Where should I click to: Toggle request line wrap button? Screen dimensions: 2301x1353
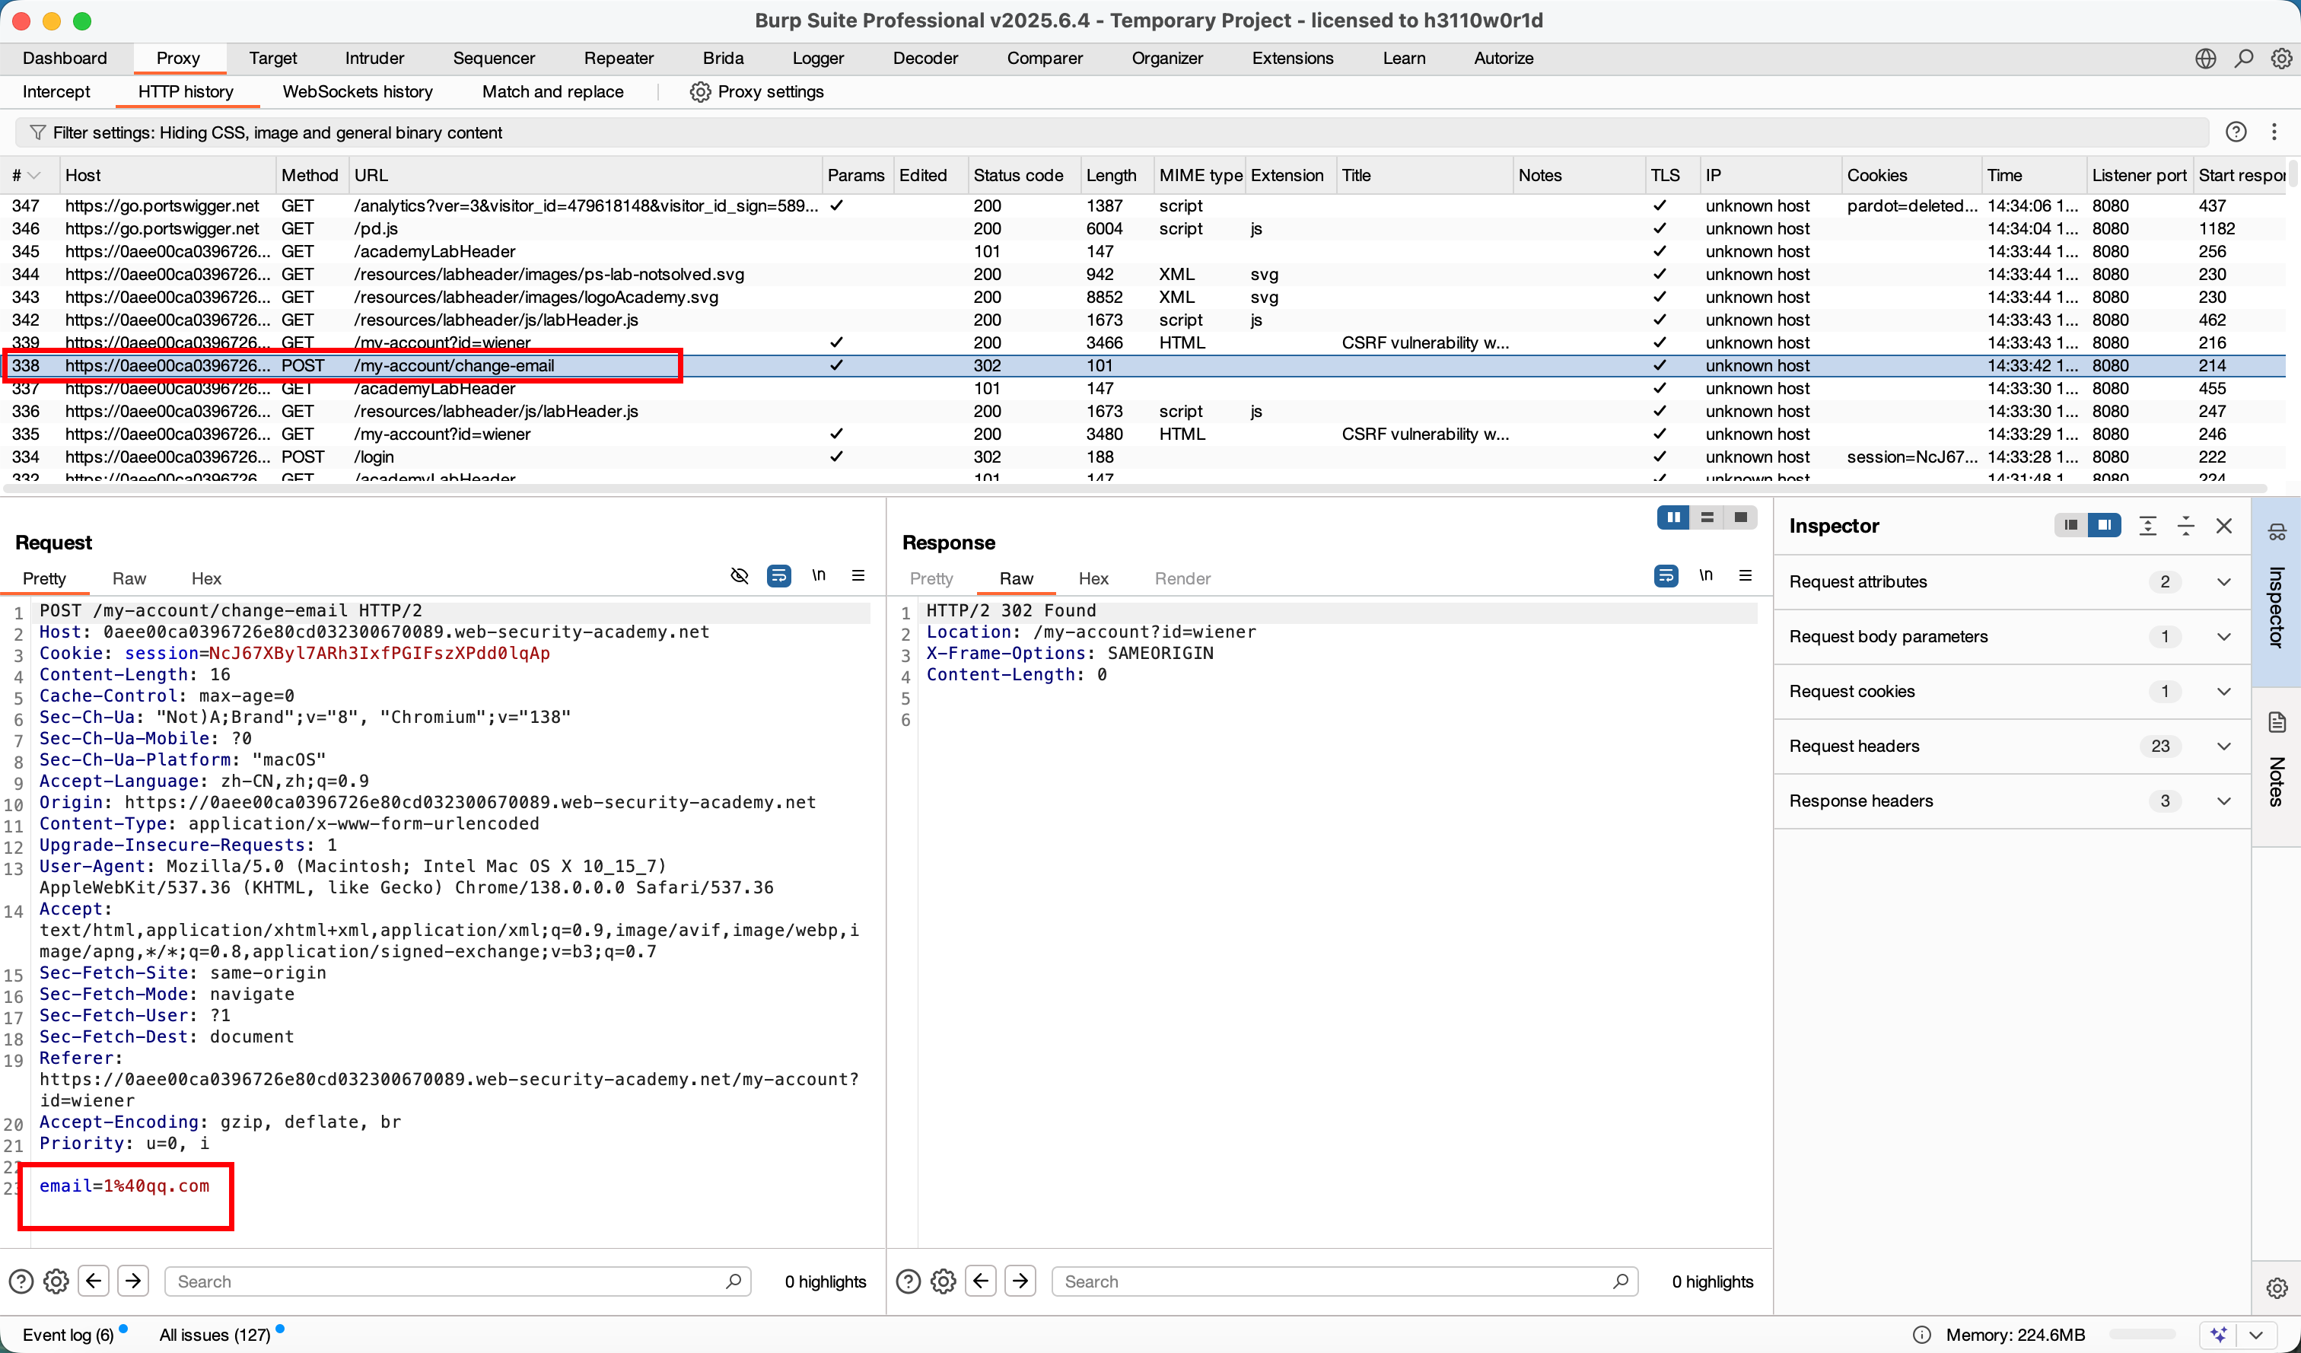779,576
